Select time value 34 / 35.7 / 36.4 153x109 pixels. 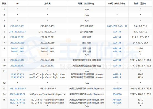point(140,43)
